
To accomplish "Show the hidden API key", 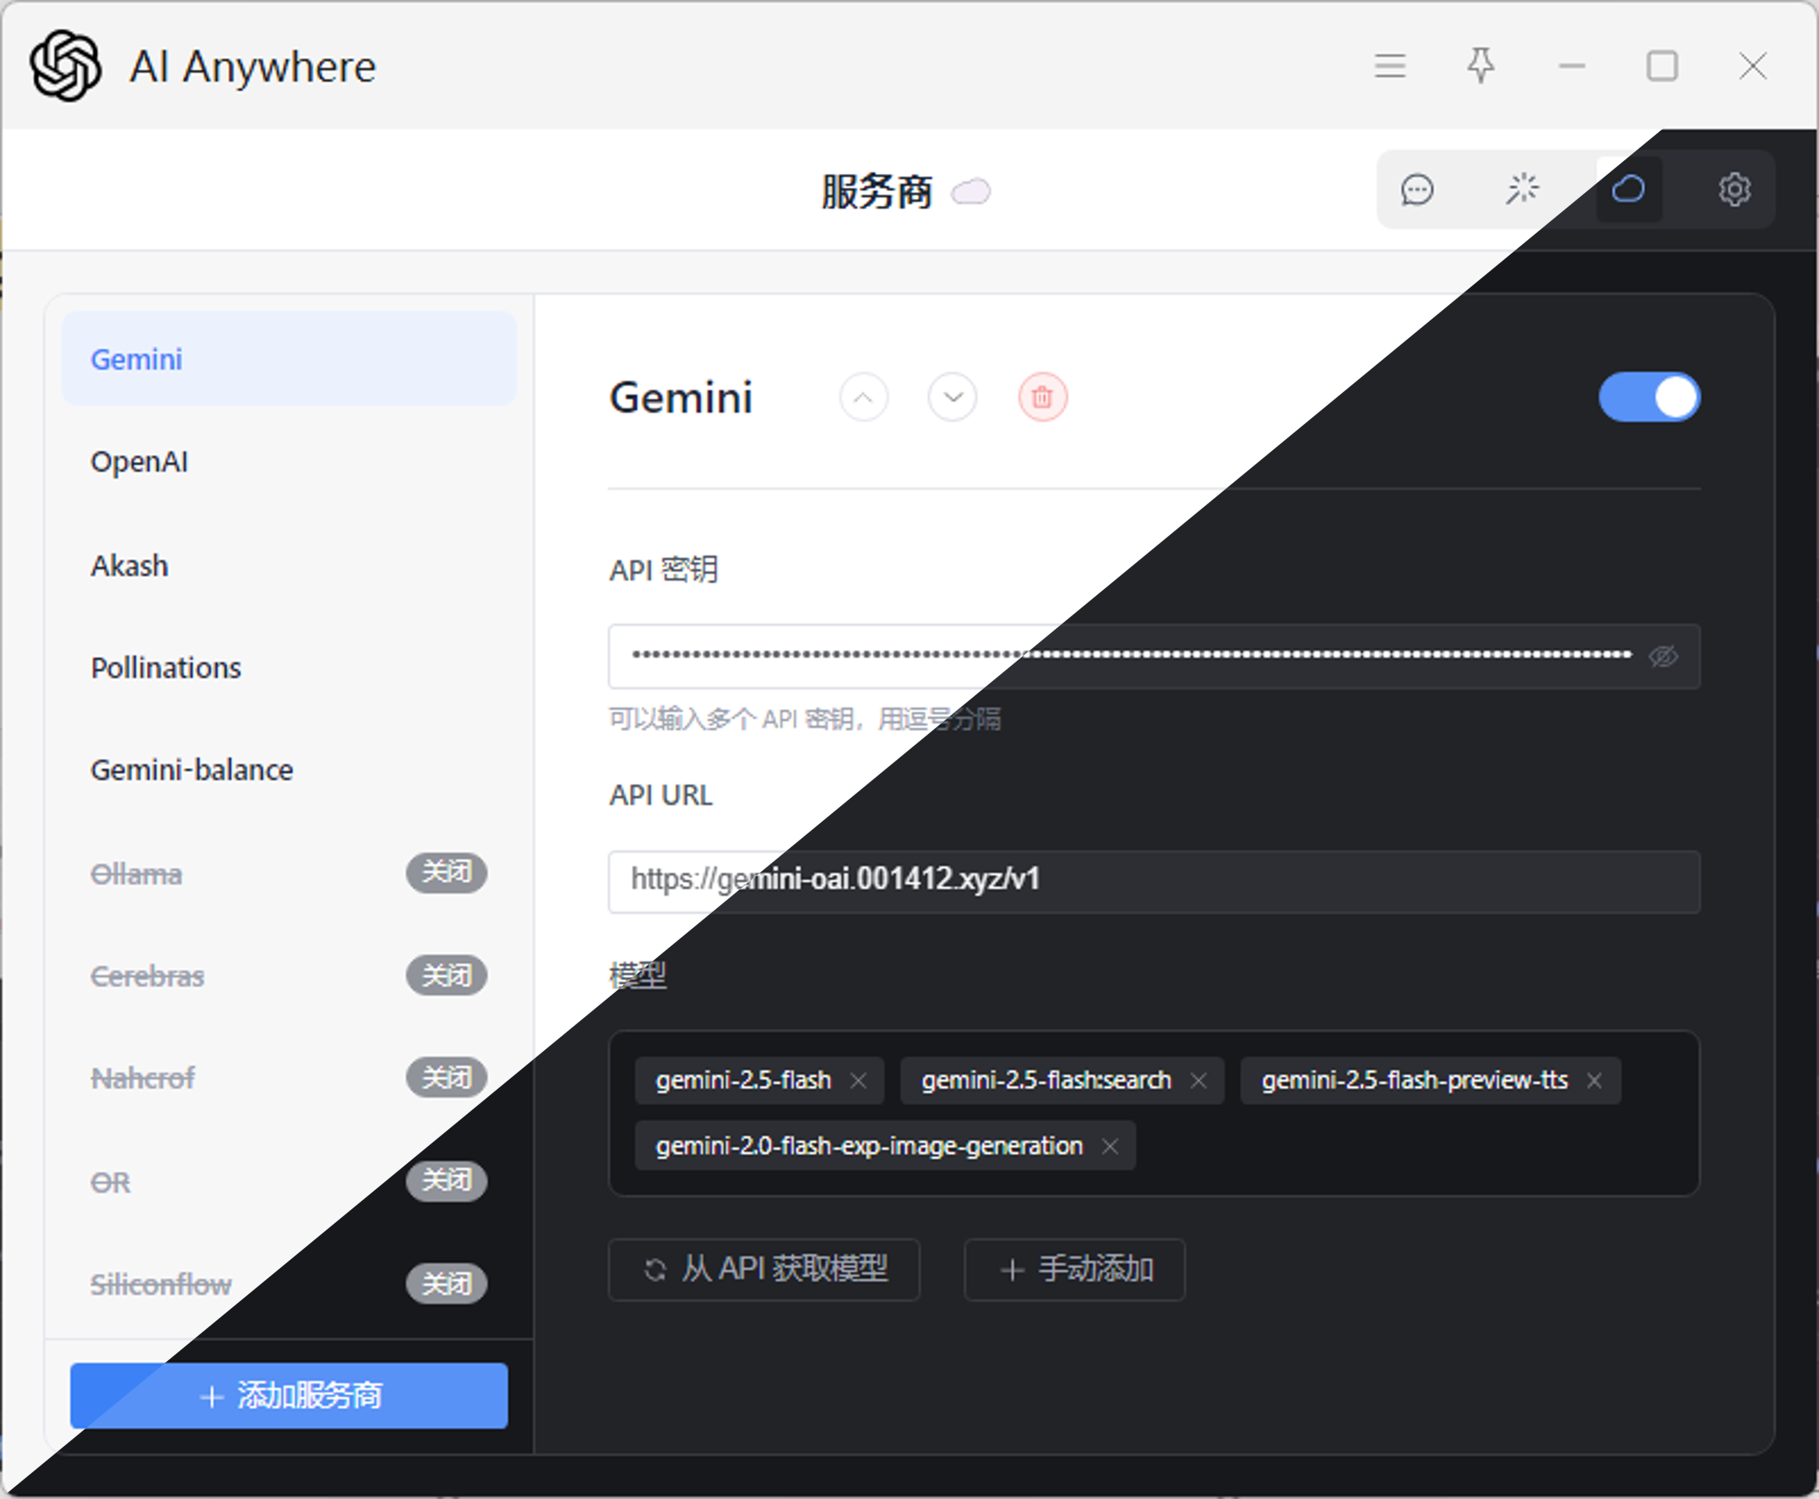I will click(x=1664, y=656).
